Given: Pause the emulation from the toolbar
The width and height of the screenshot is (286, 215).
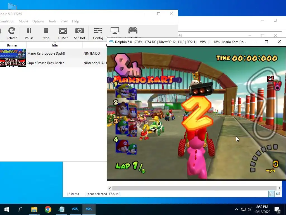Looking at the screenshot, I should [29, 33].
